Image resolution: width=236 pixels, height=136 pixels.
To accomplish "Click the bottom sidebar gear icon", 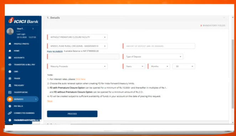I will [10, 120].
